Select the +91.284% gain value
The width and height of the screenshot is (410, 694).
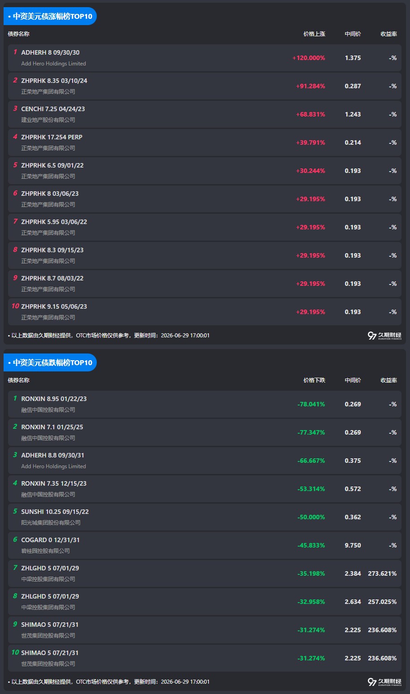point(311,86)
